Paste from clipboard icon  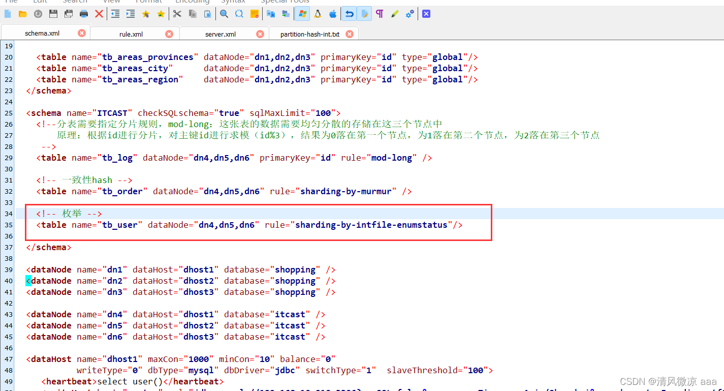[x=208, y=14]
